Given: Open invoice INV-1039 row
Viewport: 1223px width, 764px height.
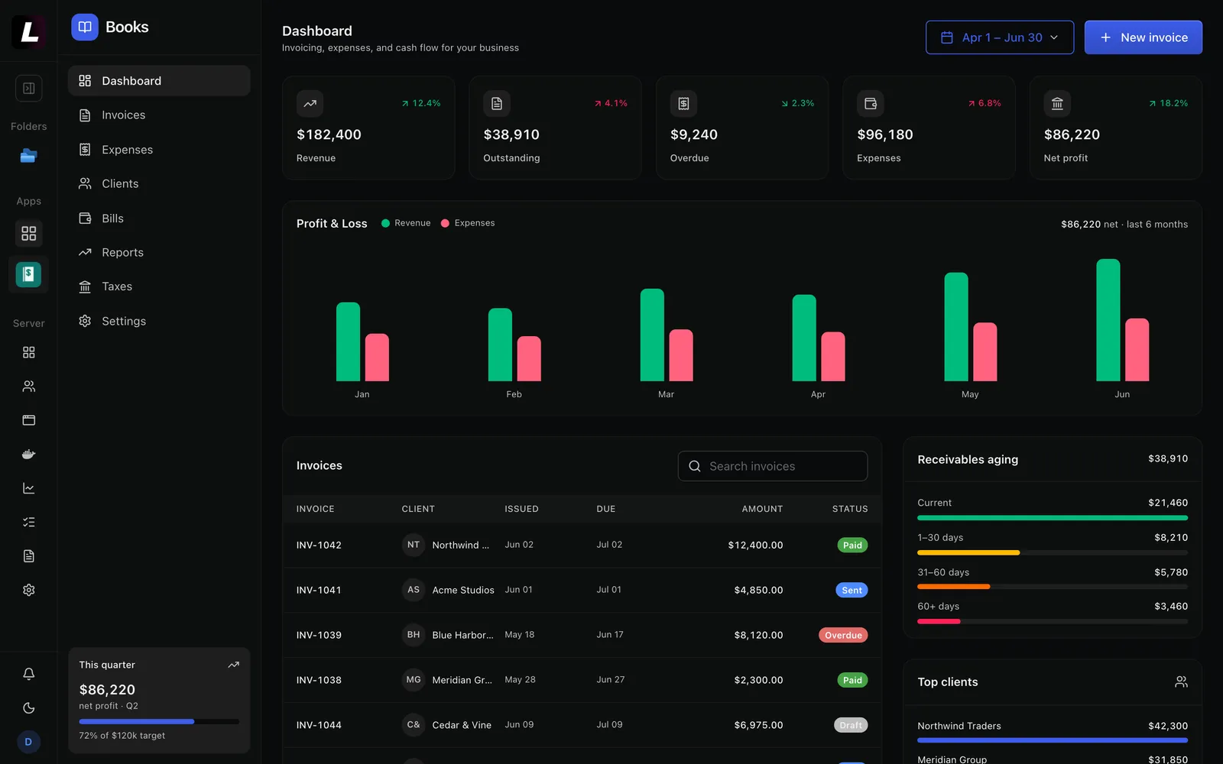Looking at the screenshot, I should click(x=582, y=635).
